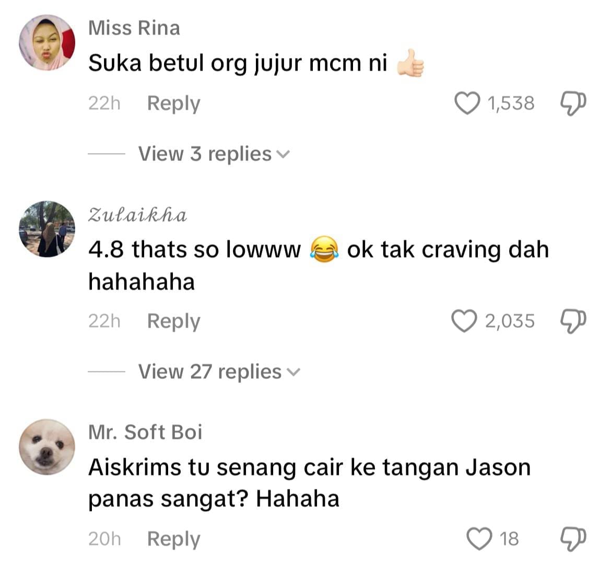Click the chevron next to 27 replies
611x571 pixels.
coord(294,372)
